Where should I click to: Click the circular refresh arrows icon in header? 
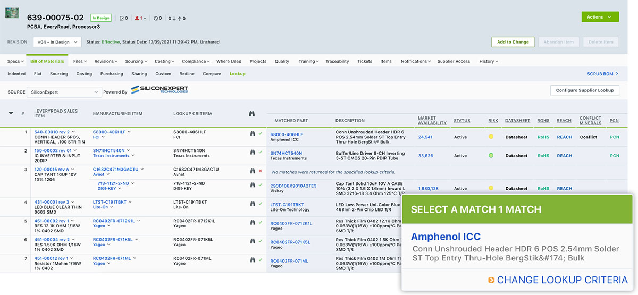[x=156, y=18]
